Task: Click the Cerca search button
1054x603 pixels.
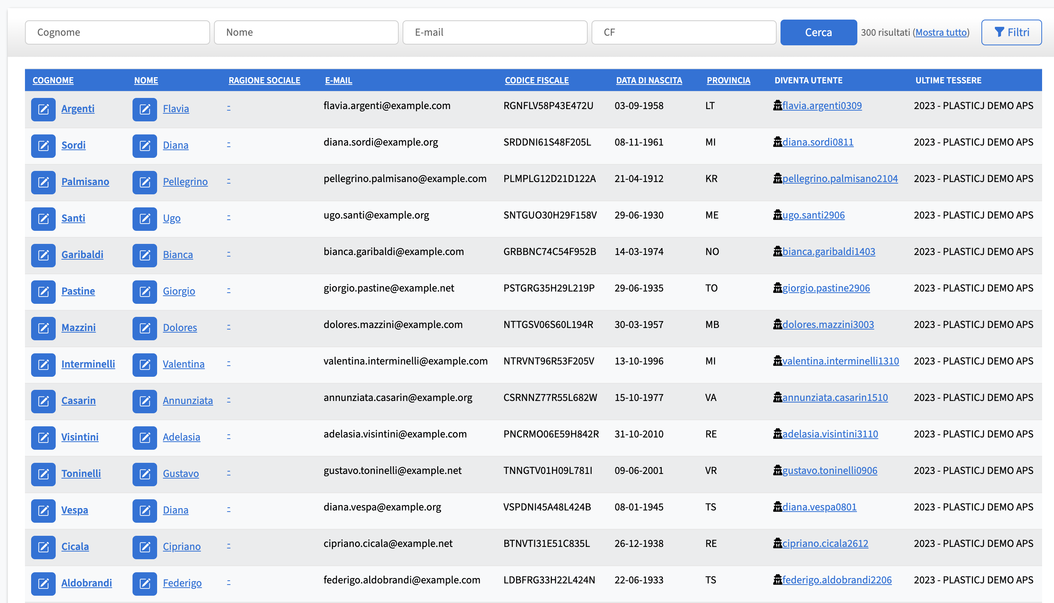Action: [819, 32]
